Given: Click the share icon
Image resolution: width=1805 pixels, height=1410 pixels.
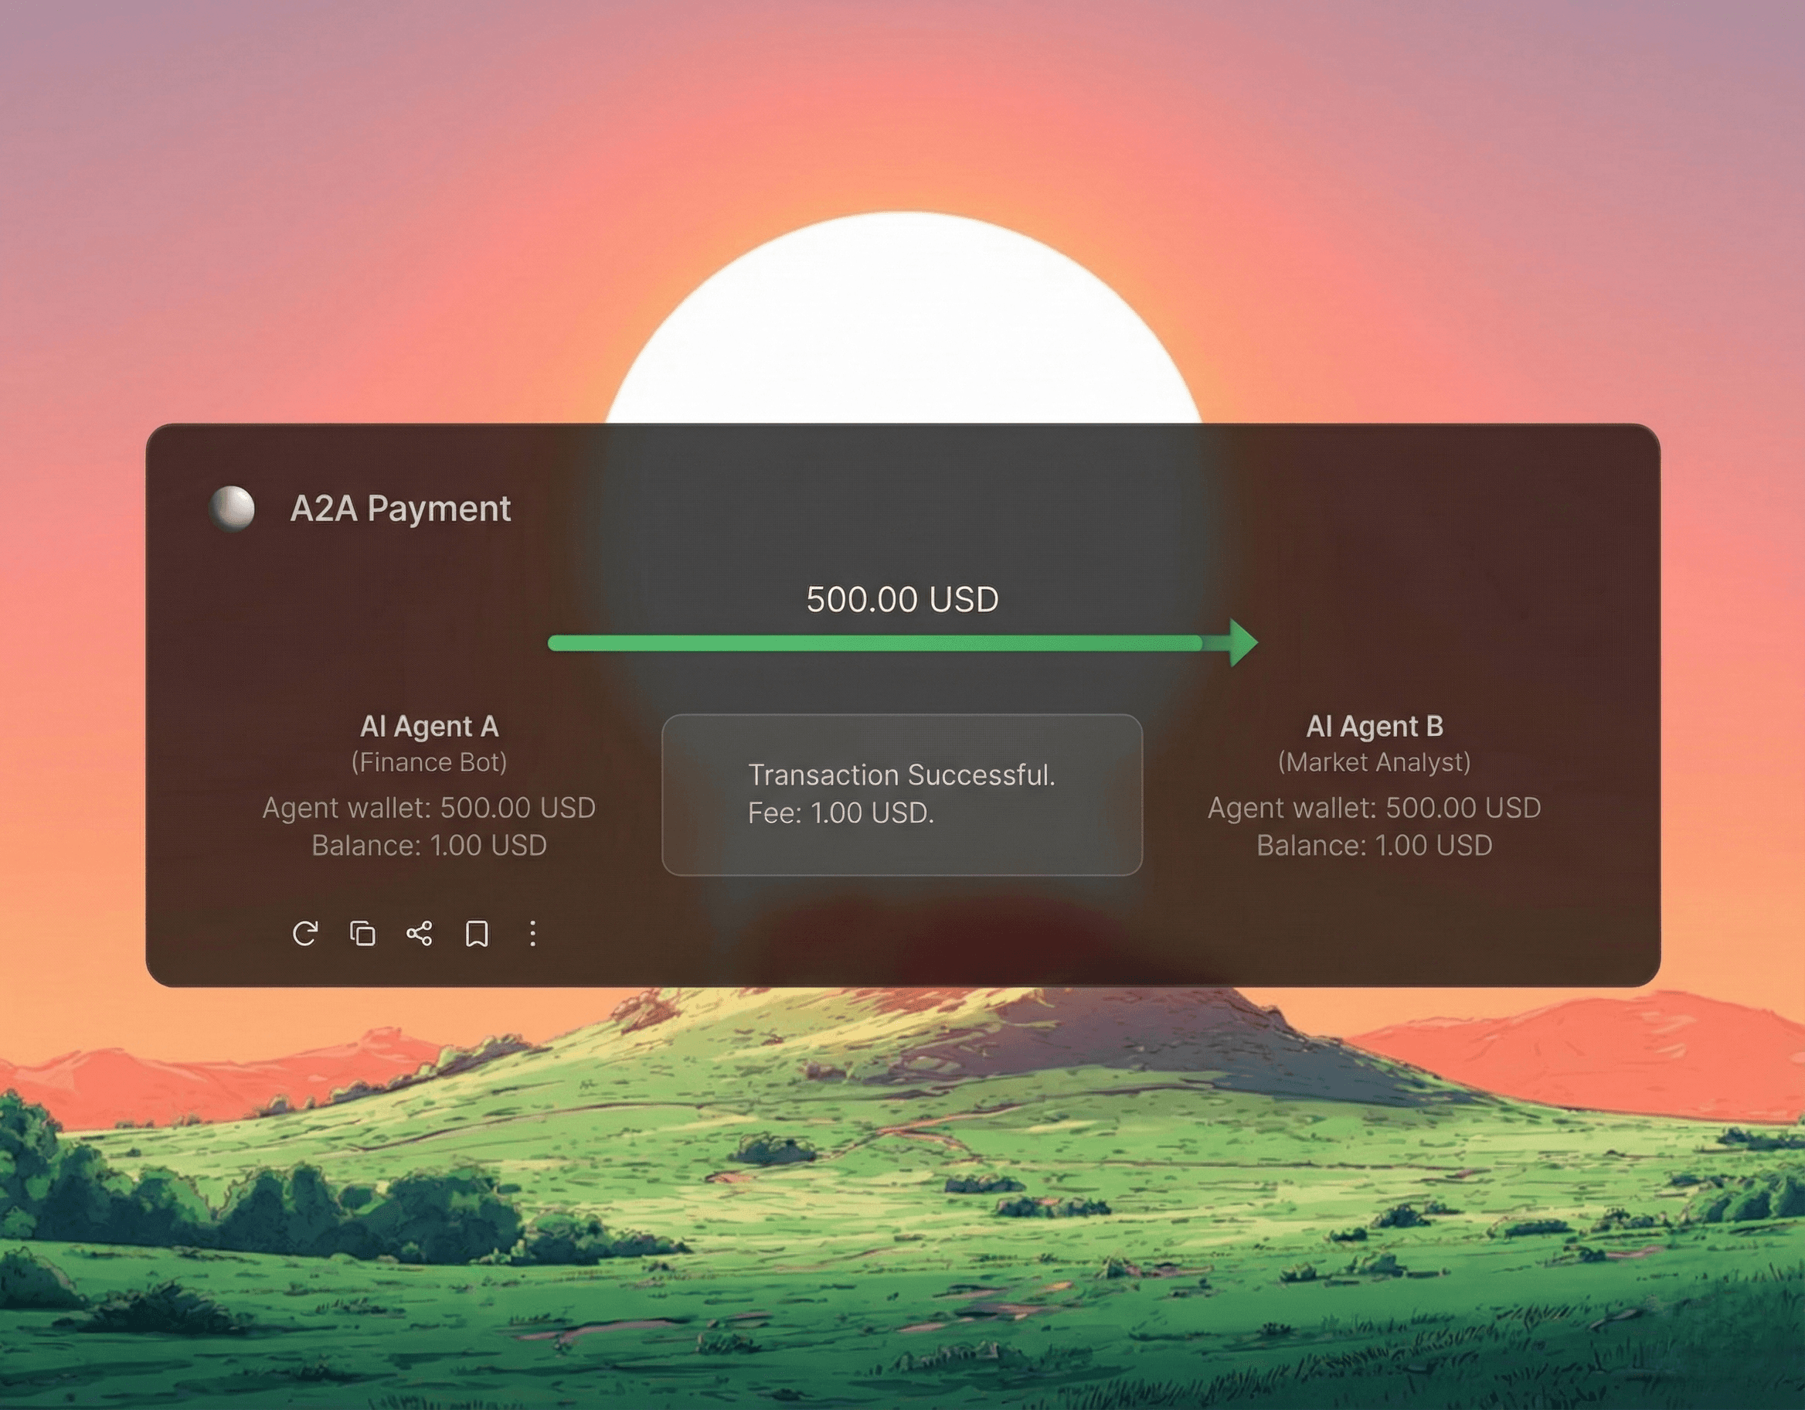Looking at the screenshot, I should 419,934.
